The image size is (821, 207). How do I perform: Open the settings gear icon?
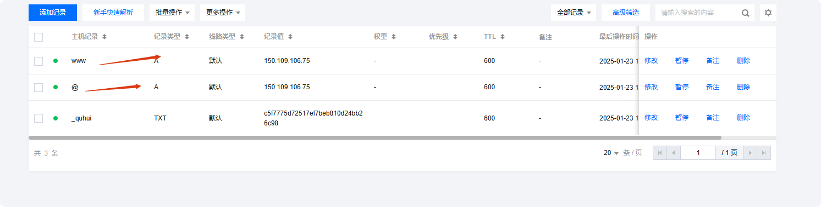pyautogui.click(x=768, y=13)
